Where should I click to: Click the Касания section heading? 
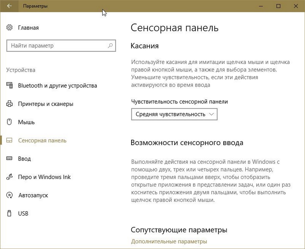[145, 46]
